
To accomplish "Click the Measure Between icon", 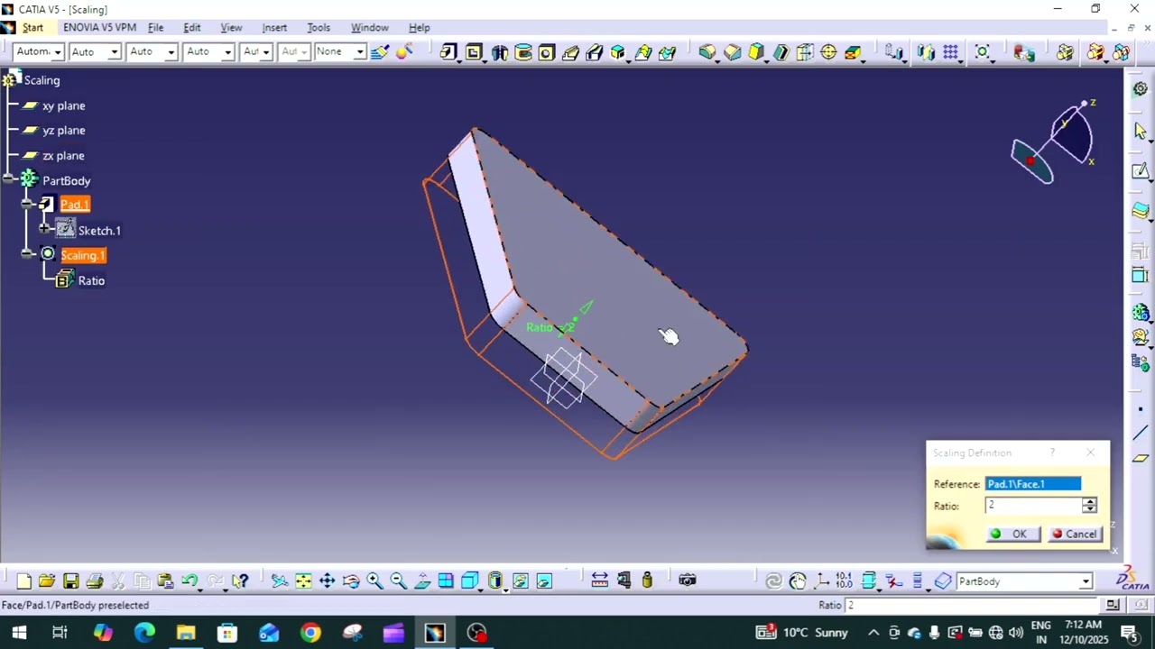I will point(599,581).
